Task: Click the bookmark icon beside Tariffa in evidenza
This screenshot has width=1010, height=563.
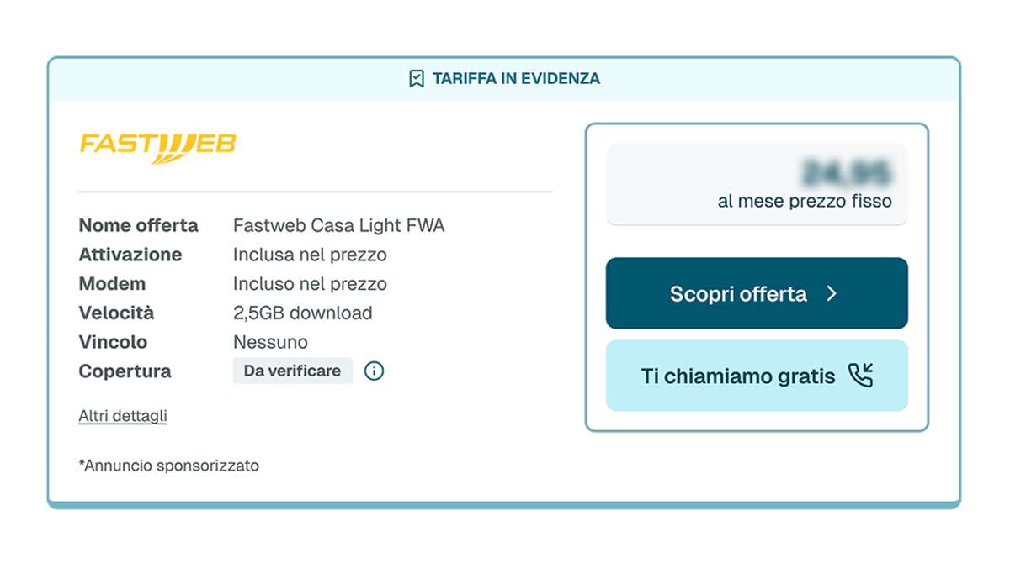Action: tap(416, 79)
